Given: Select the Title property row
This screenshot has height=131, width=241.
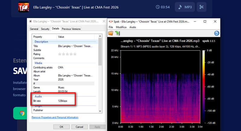Looking at the screenshot, I should pos(63,46).
